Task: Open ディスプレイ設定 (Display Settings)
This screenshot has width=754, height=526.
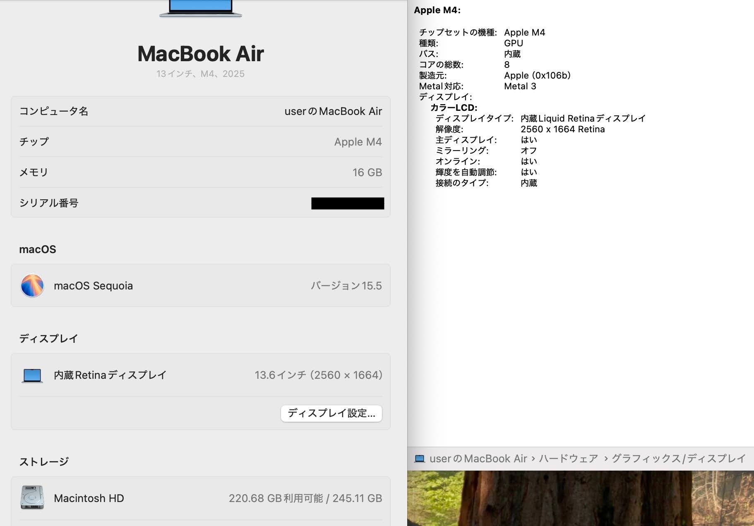Action: point(331,413)
